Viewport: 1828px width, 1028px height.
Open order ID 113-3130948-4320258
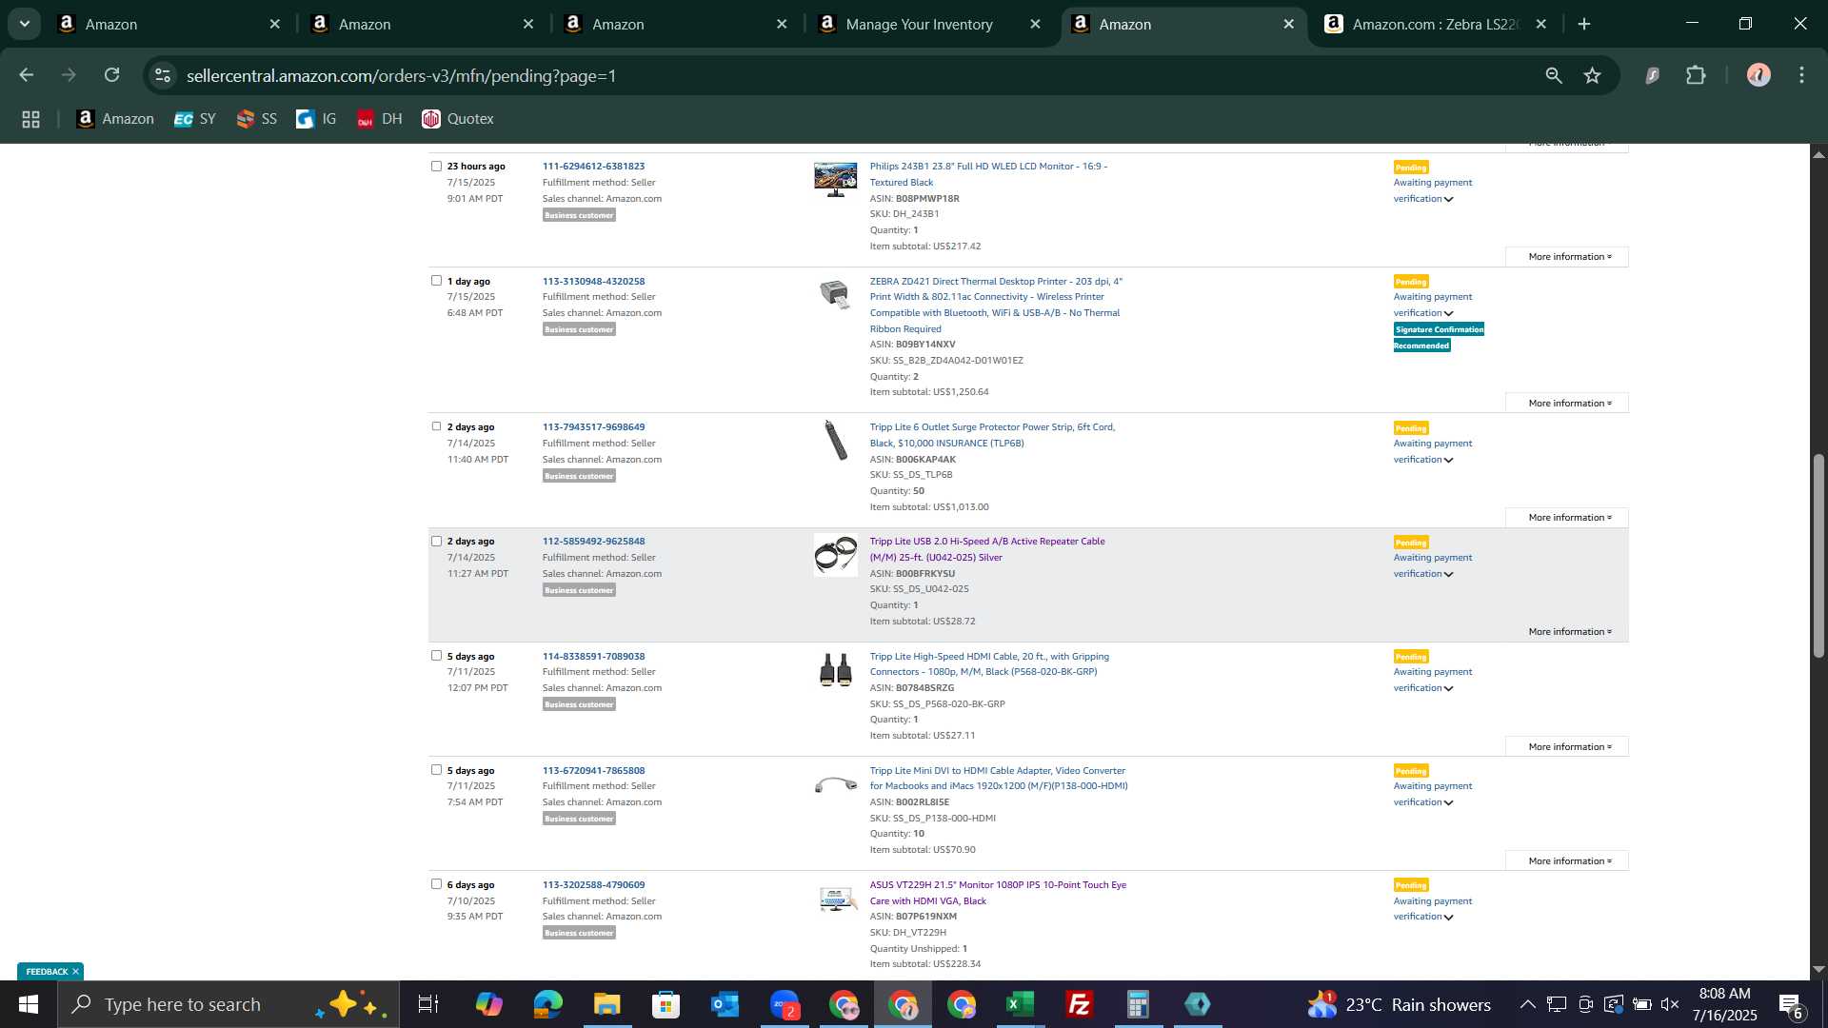pos(593,281)
